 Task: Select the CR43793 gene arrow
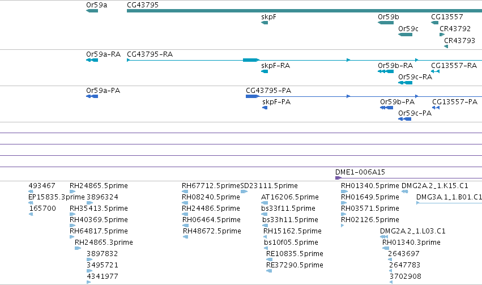click(x=446, y=46)
